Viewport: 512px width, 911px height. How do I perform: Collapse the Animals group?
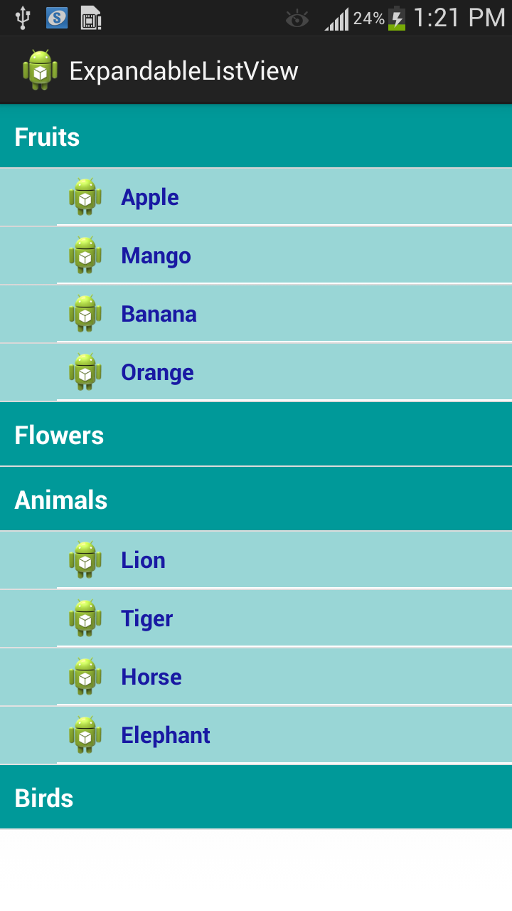(x=256, y=500)
